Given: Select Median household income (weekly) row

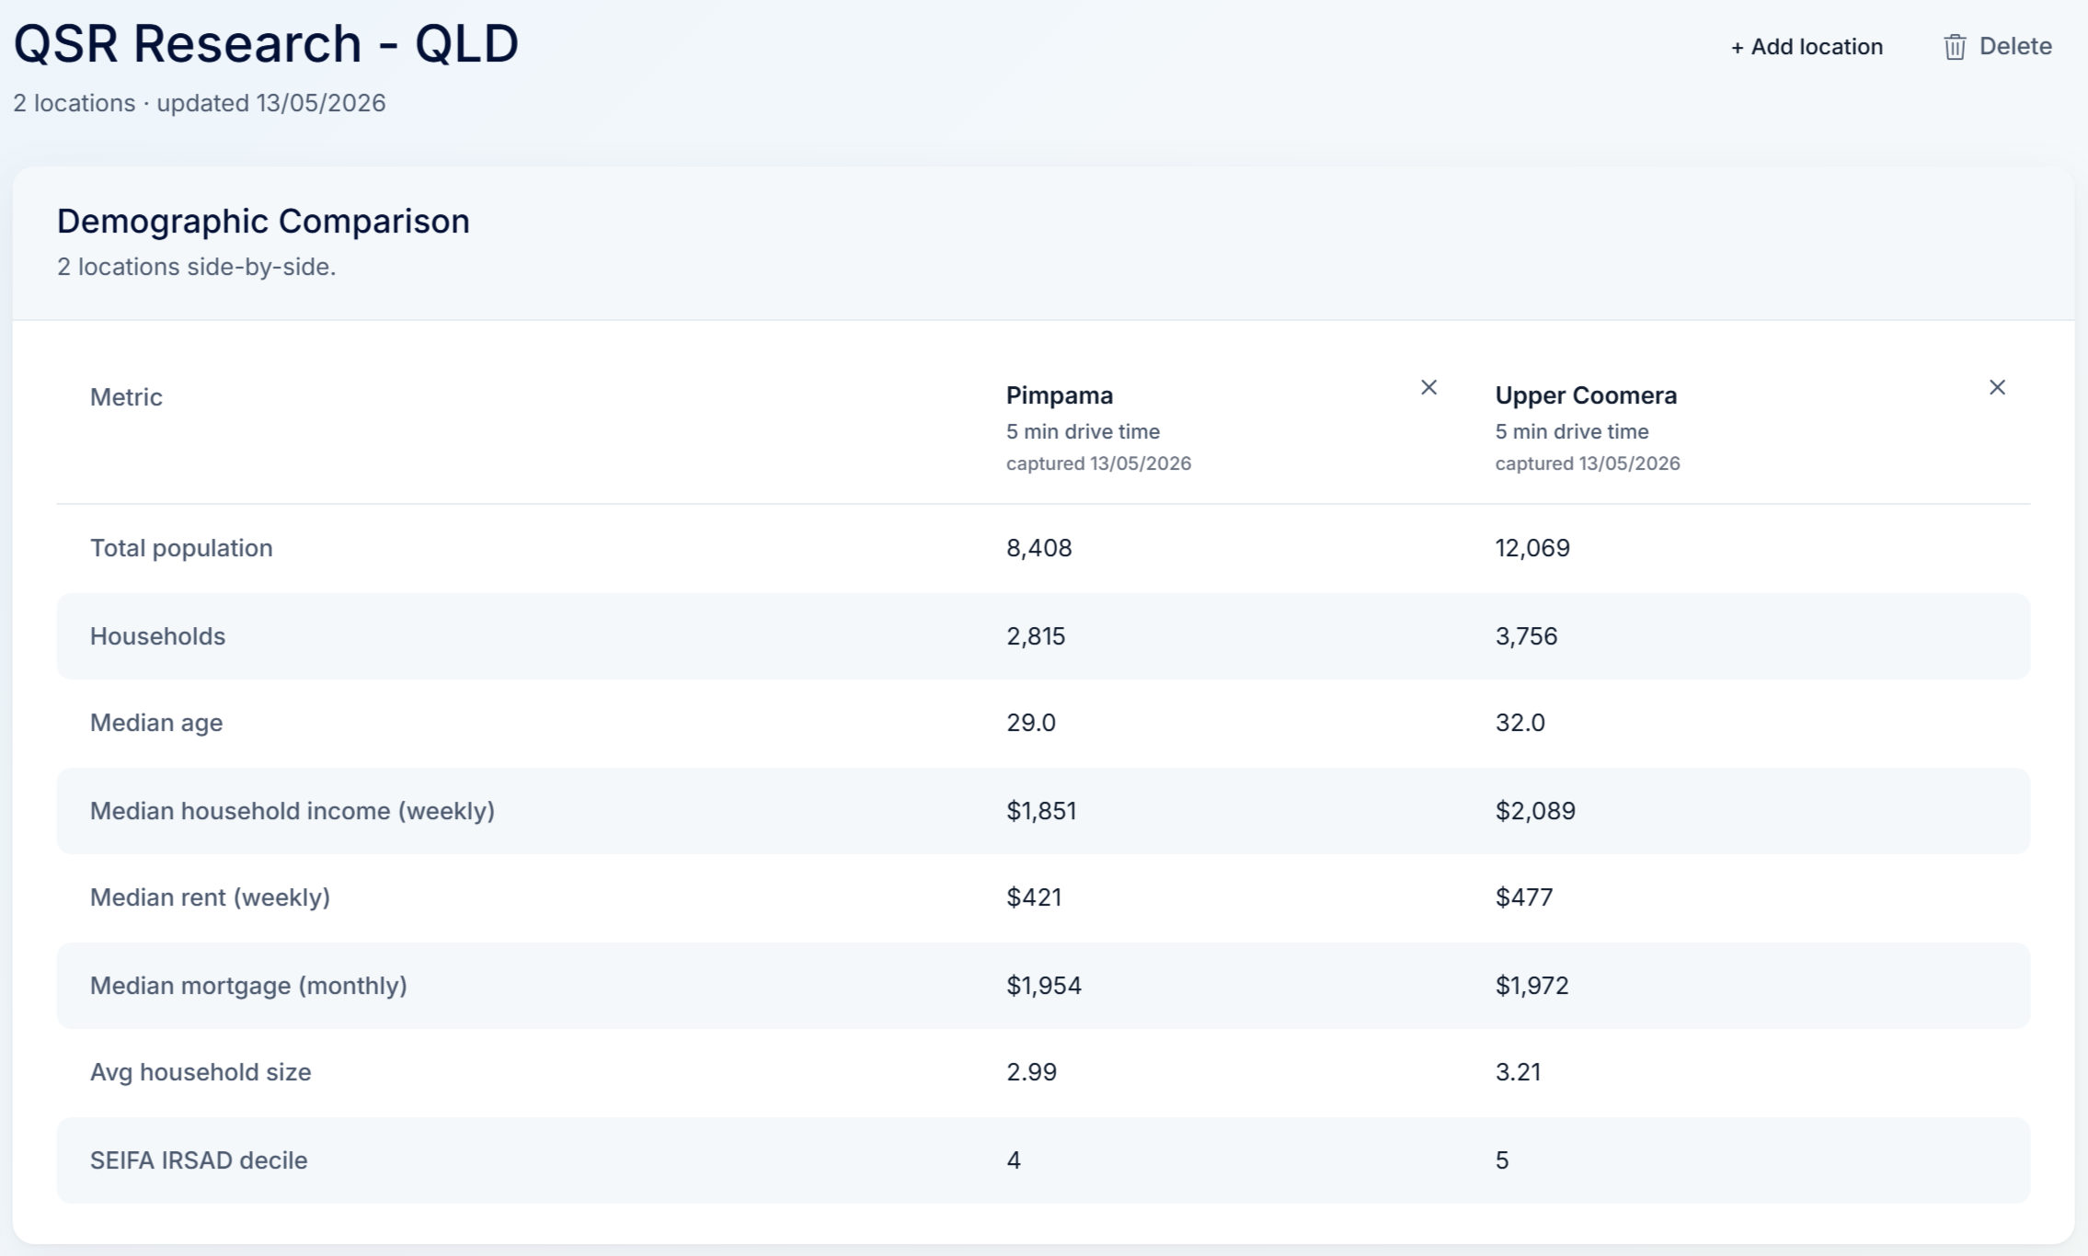Looking at the screenshot, I should tap(1043, 811).
